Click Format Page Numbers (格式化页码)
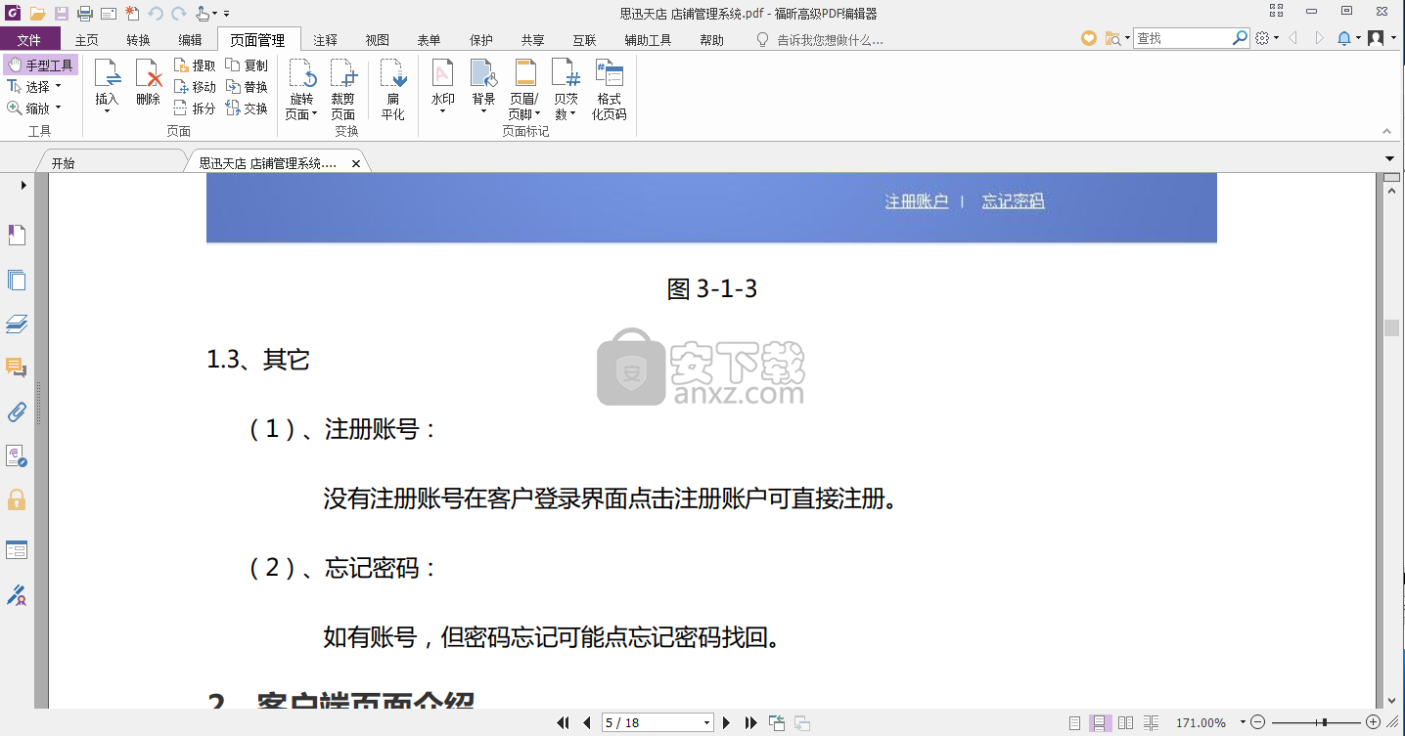Viewport: 1405px width, 736px height. tap(609, 89)
